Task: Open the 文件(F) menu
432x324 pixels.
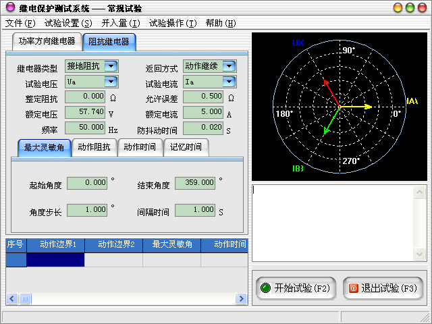Action: 20,23
